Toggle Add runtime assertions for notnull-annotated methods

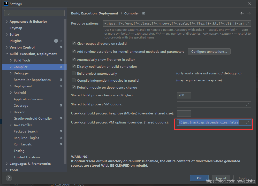coord(74,51)
